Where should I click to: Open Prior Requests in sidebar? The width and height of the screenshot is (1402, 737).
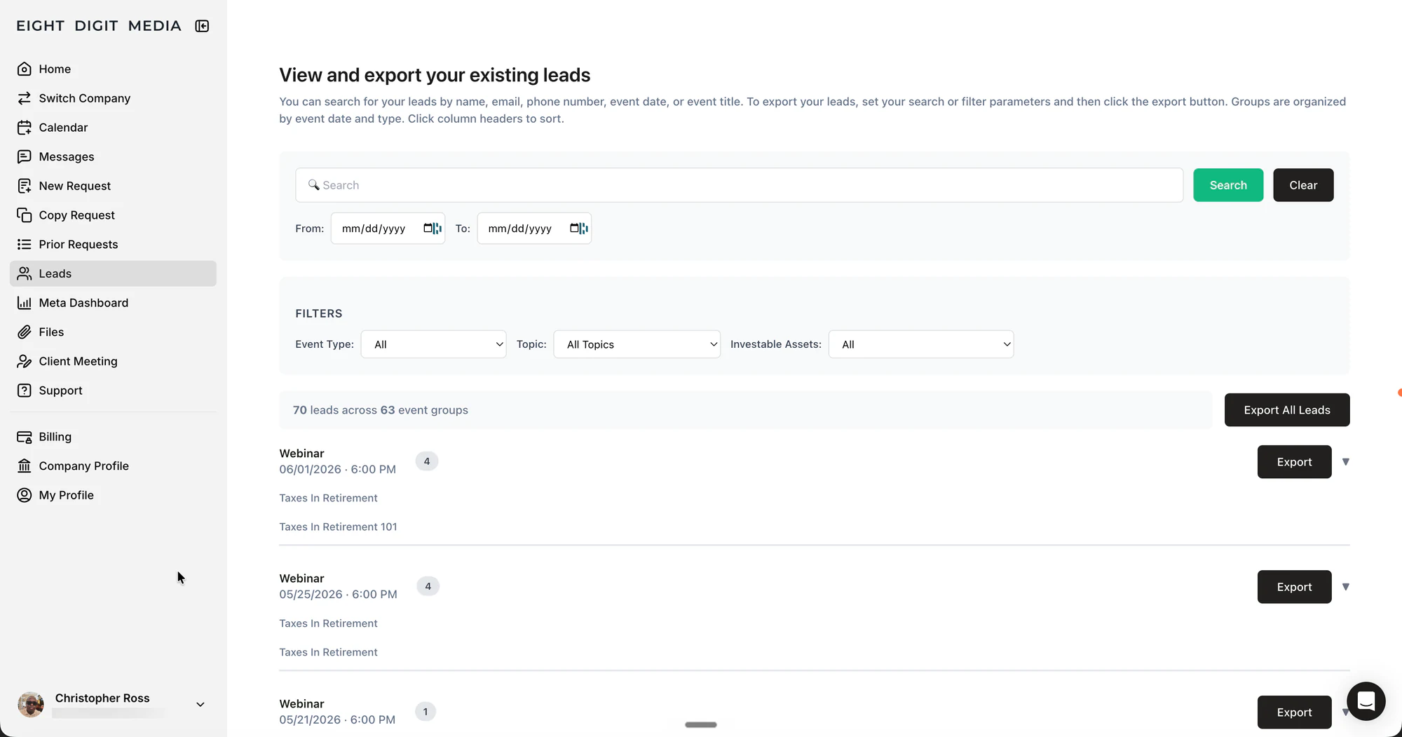pos(113,244)
